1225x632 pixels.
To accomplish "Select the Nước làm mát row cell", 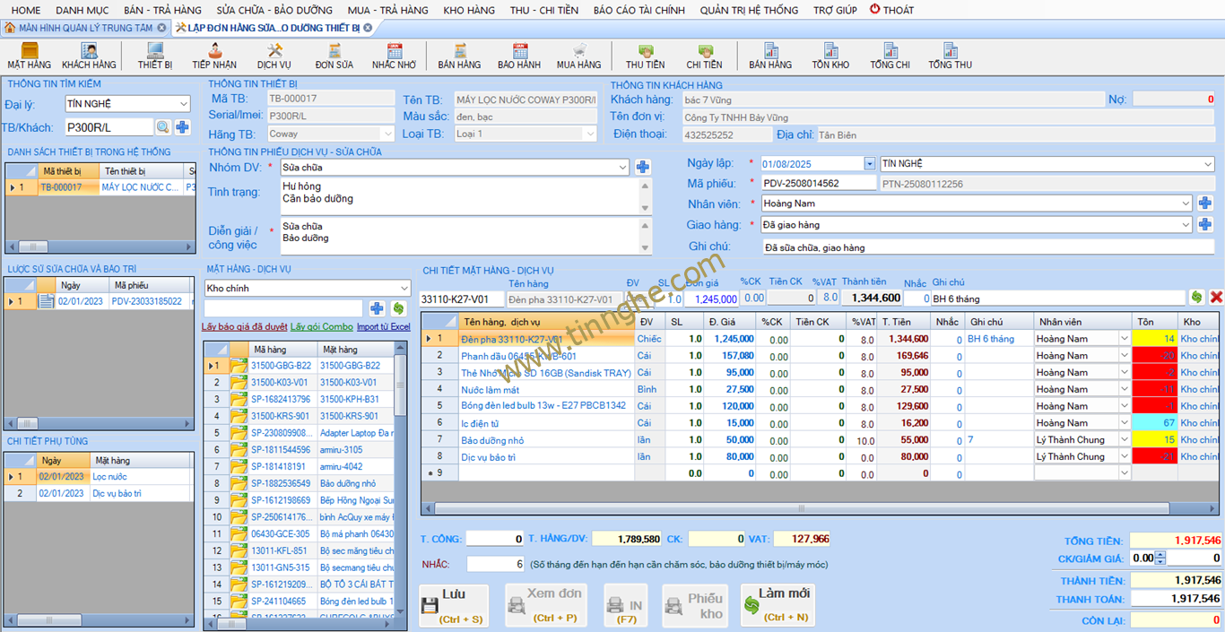I will 545,390.
